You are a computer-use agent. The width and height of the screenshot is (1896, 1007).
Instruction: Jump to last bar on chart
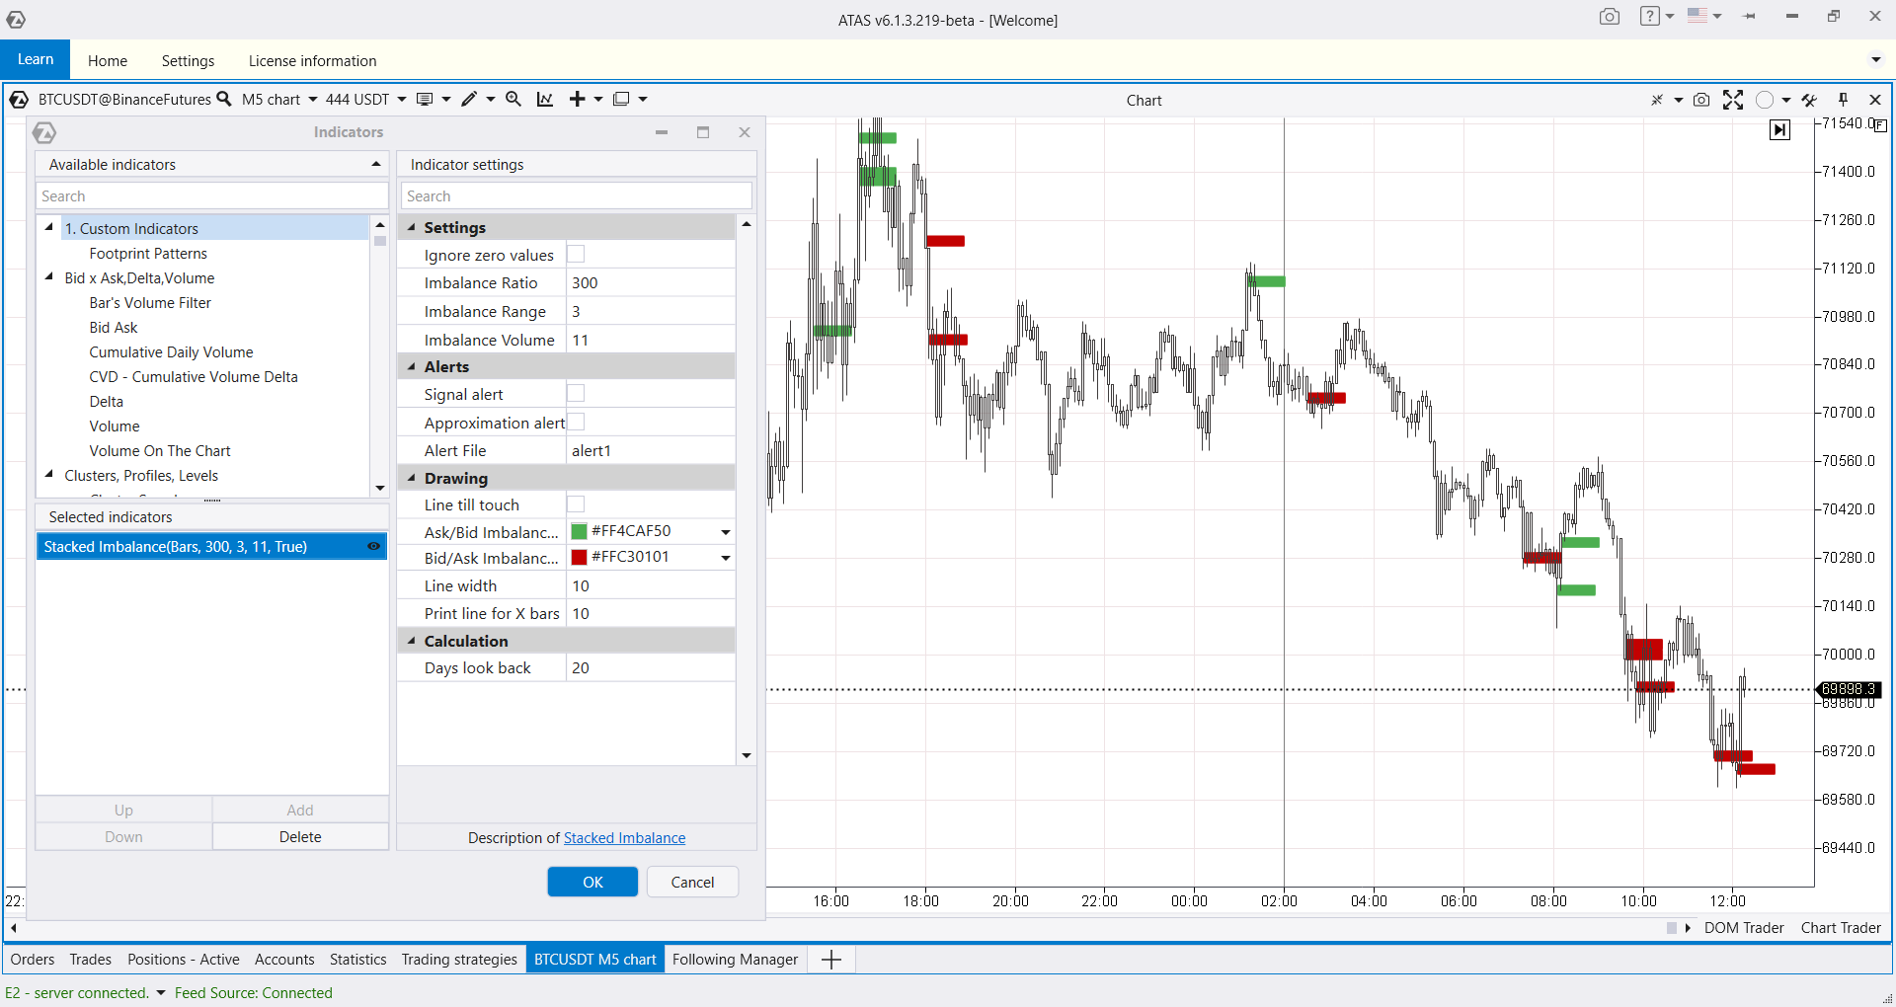tap(1779, 130)
